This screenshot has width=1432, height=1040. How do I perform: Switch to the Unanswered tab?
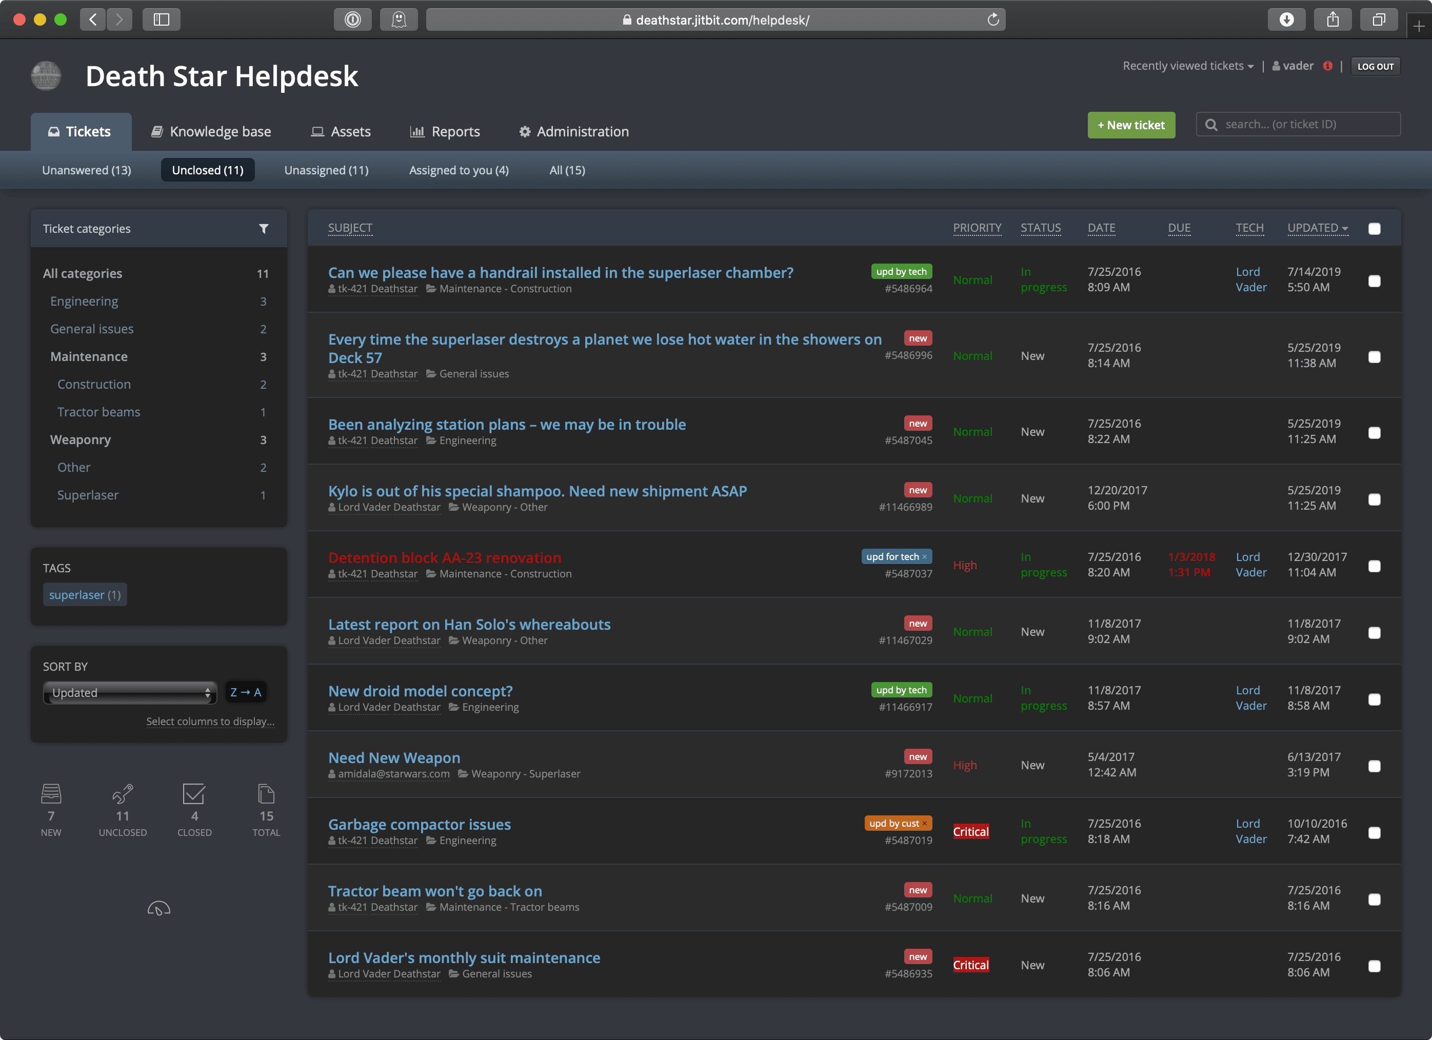click(87, 170)
